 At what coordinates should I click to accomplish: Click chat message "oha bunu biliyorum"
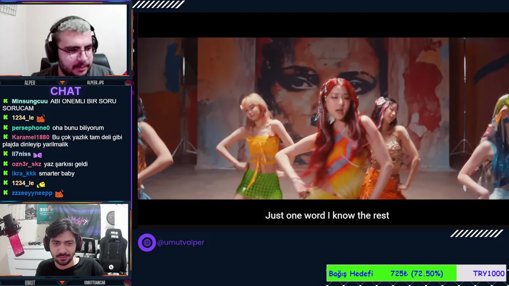pyautogui.click(x=78, y=128)
